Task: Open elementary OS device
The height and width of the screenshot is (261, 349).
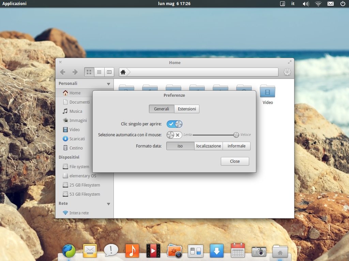Action: point(79,176)
